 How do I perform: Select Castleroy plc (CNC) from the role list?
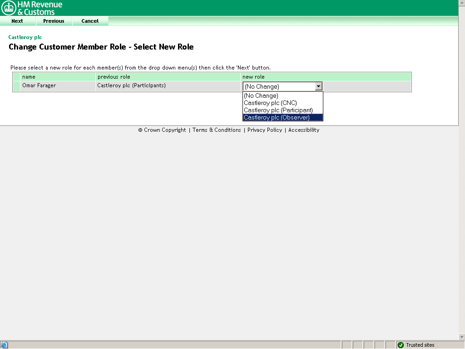pyautogui.click(x=270, y=103)
